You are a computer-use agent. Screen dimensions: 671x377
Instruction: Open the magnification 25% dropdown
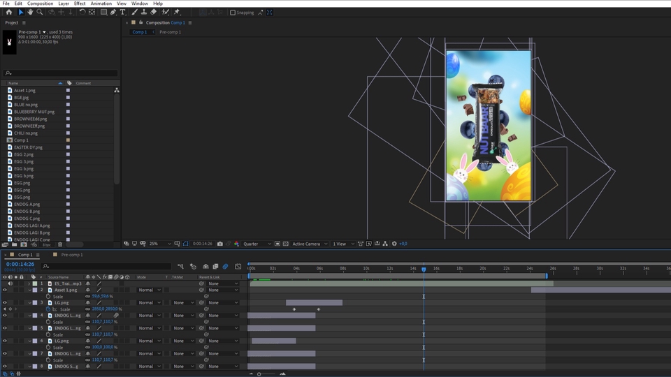(160, 244)
